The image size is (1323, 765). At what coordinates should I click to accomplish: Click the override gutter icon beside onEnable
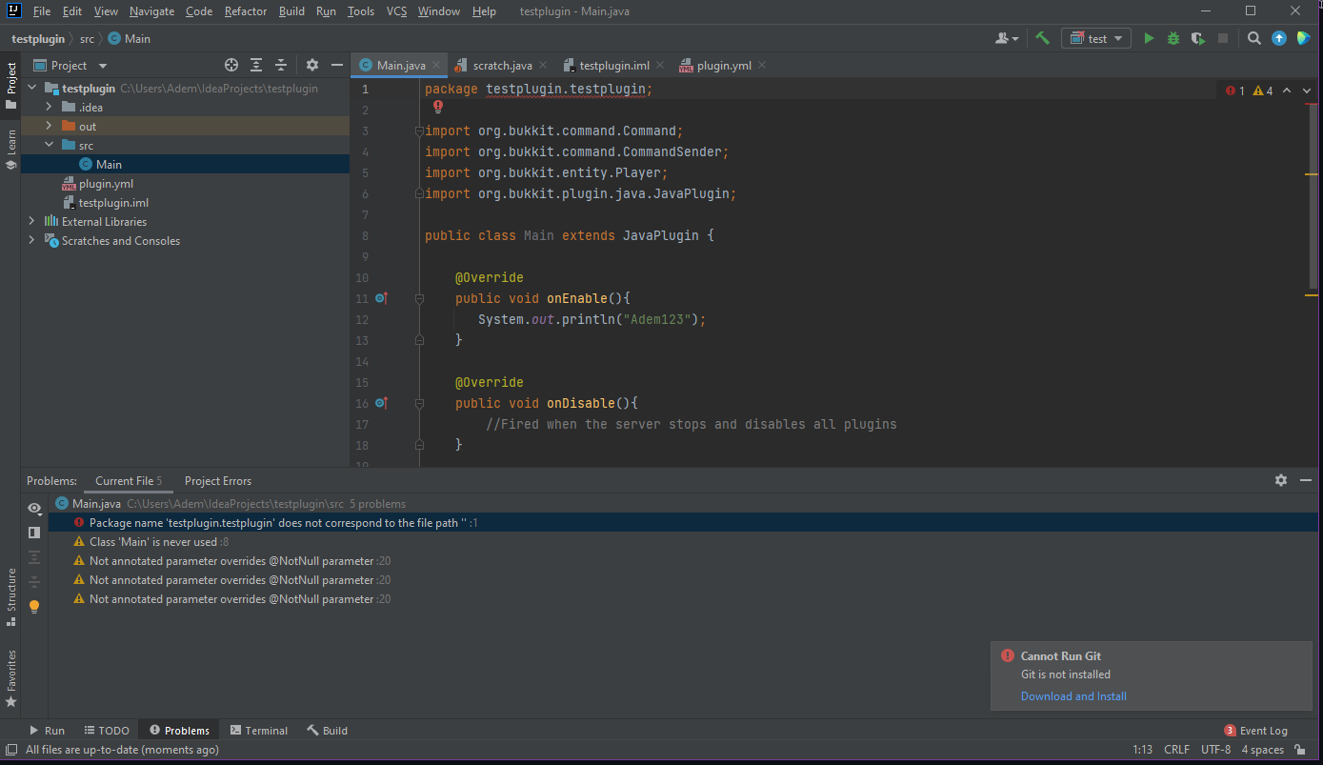coord(381,298)
